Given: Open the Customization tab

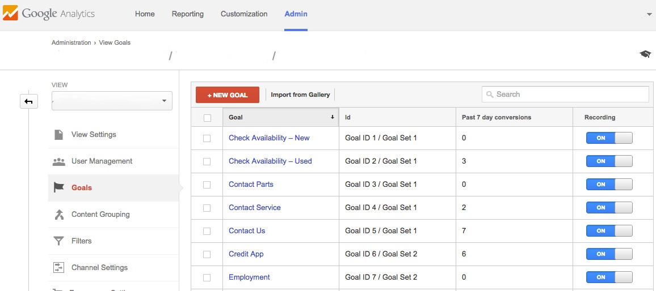Looking at the screenshot, I should tap(244, 14).
